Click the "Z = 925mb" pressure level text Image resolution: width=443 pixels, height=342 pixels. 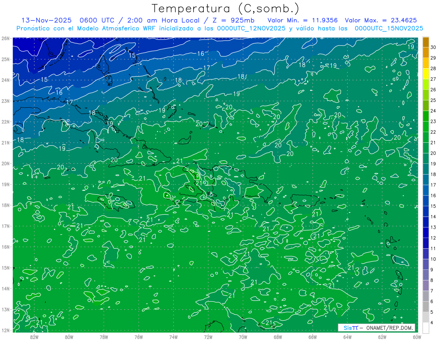(x=234, y=20)
